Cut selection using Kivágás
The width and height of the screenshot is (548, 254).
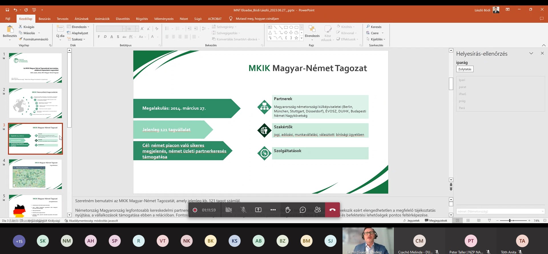point(27,27)
